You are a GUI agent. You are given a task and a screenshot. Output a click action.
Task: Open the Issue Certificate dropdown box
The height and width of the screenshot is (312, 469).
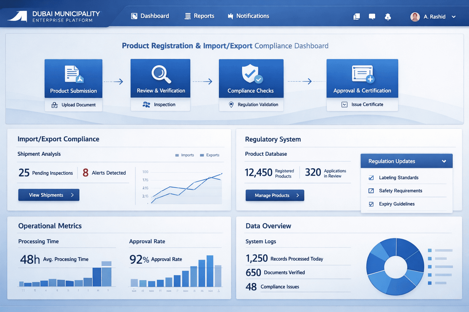click(344, 105)
